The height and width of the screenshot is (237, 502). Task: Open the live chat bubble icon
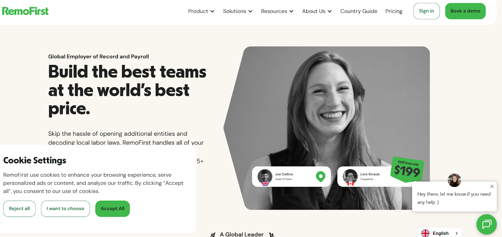tap(486, 224)
